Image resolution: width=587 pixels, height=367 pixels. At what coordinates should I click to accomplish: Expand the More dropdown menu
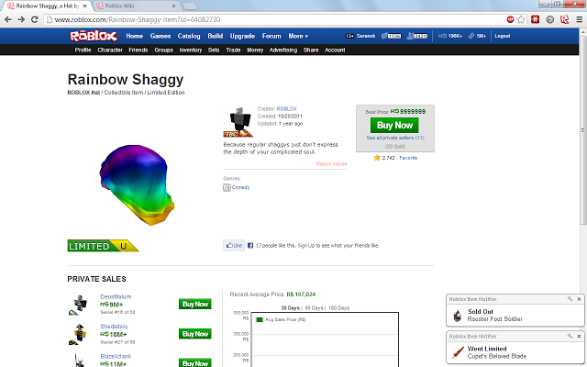[x=298, y=36]
